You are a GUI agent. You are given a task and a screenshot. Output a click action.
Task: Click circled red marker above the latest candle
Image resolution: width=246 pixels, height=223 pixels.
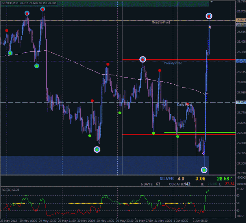209,16
